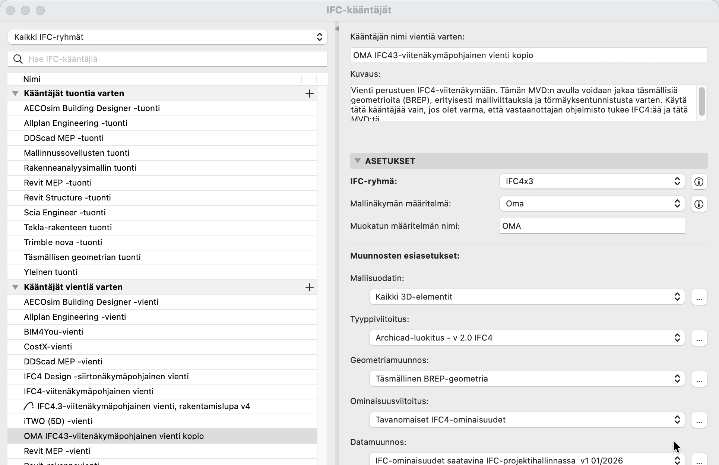The width and height of the screenshot is (719, 465).
Task: Edit the Muokatun määritelmän nimi field
Action: click(x=592, y=226)
